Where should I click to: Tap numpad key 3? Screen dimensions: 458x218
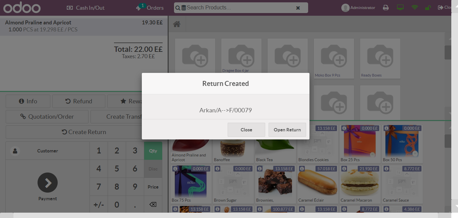(x=135, y=151)
